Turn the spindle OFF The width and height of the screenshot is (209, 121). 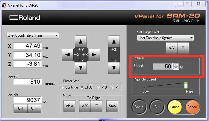point(34,108)
